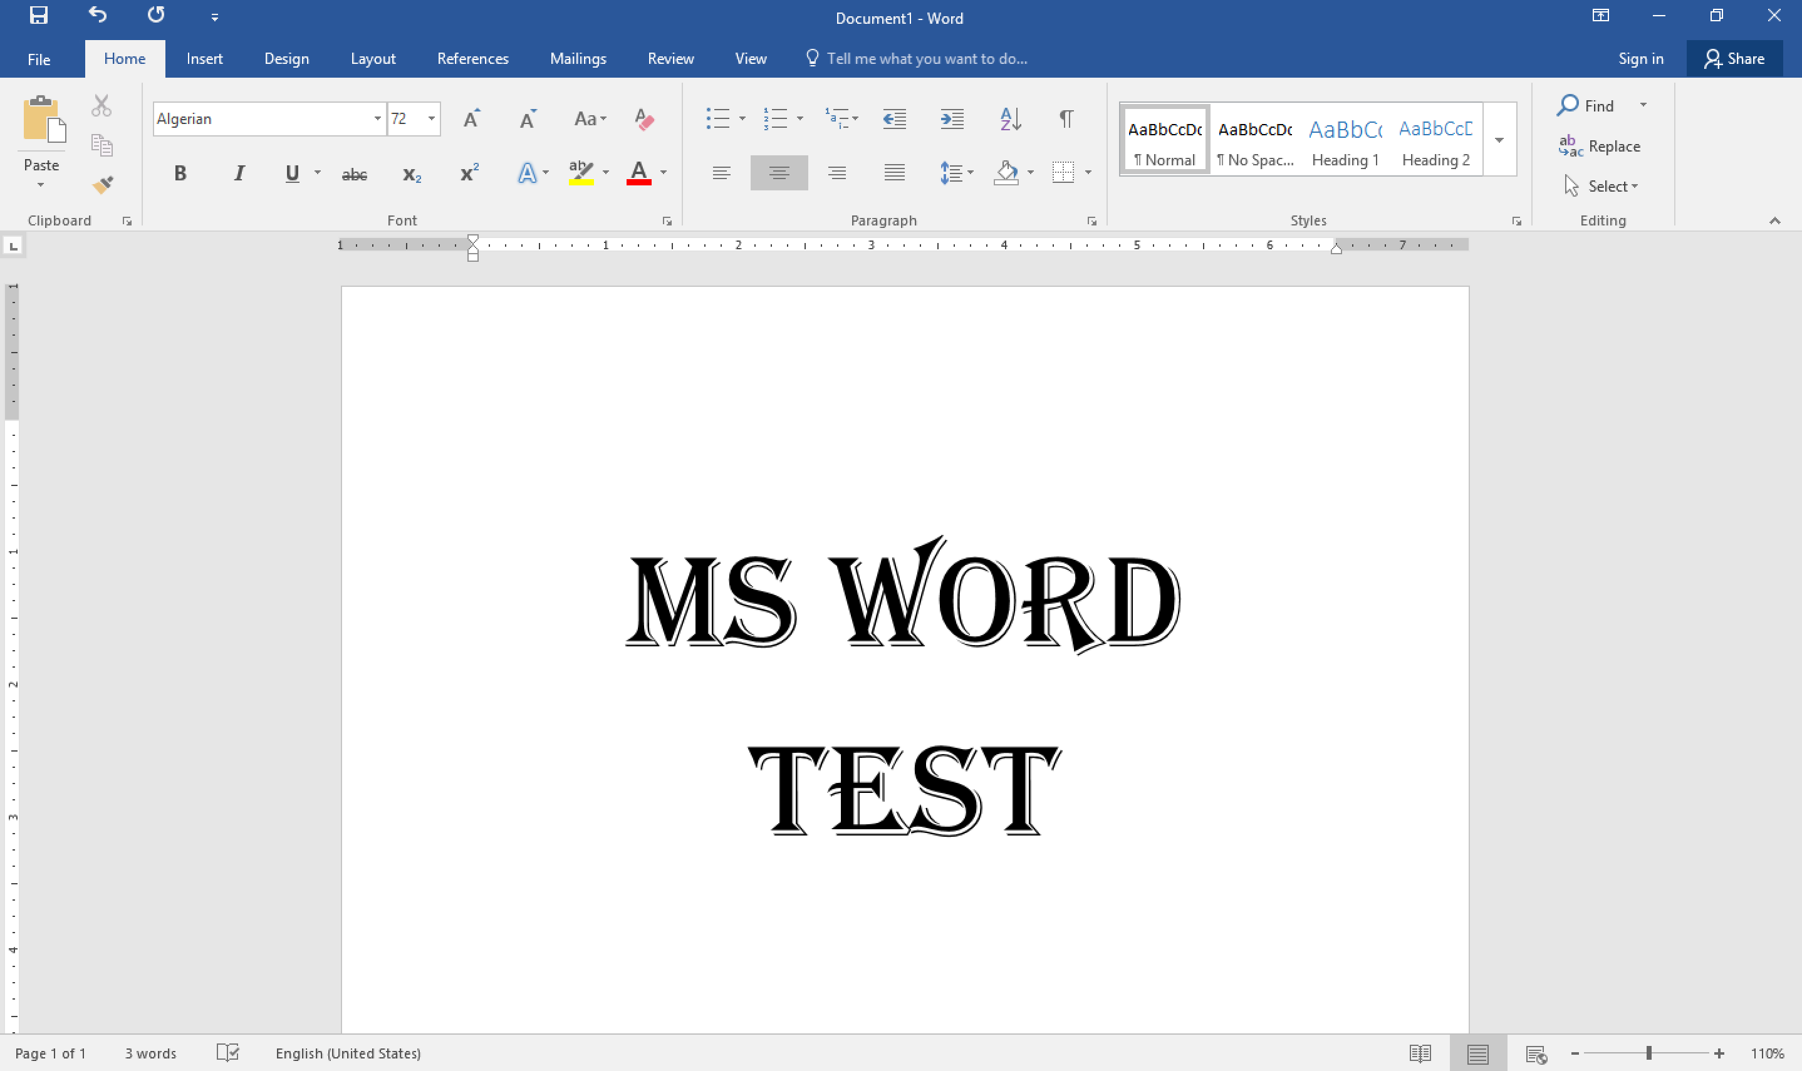This screenshot has width=1802, height=1071.
Task: Click the Share button
Action: 1734,58
